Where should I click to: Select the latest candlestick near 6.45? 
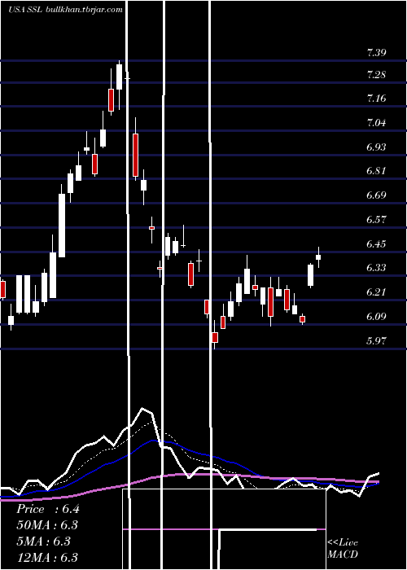pyautogui.click(x=318, y=257)
